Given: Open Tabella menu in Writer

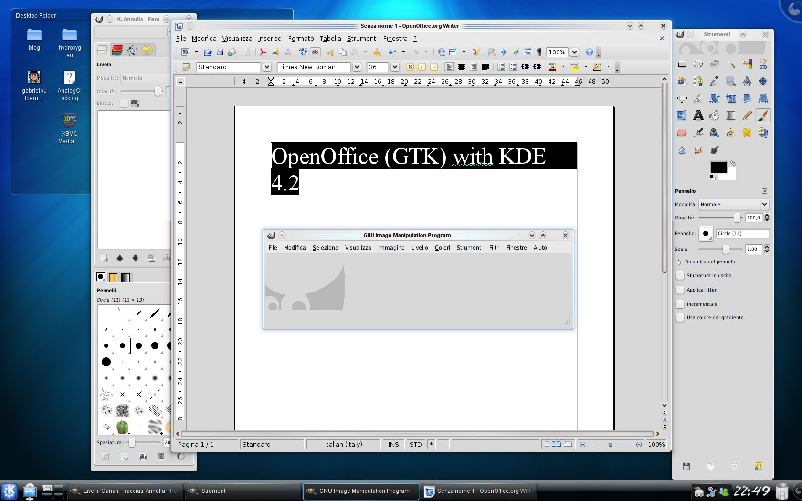Looking at the screenshot, I should coord(330,39).
